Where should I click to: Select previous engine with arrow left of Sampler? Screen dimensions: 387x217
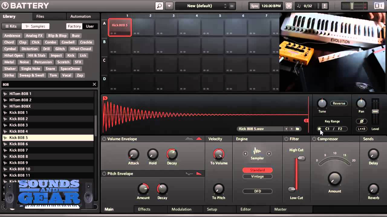[x=246, y=153]
